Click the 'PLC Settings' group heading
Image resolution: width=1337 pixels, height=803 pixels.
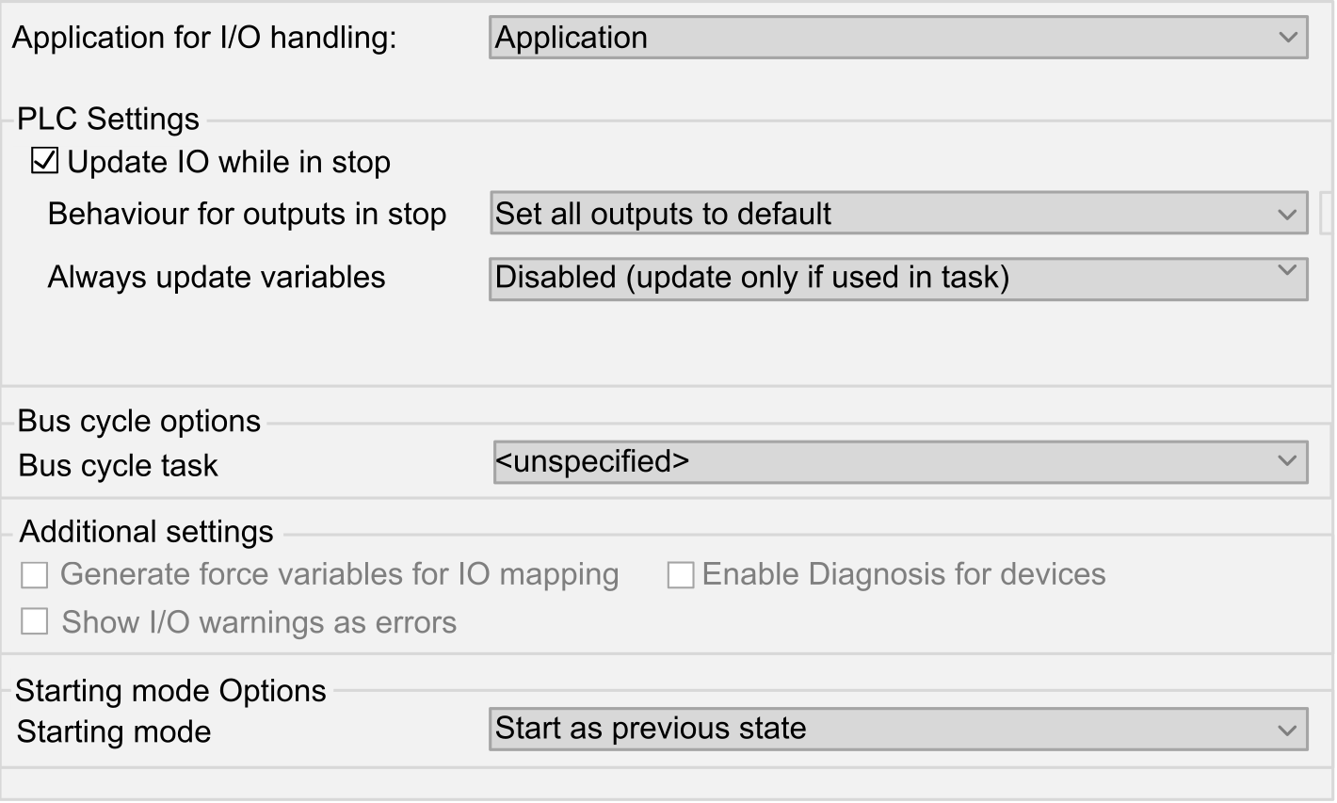coord(108,120)
